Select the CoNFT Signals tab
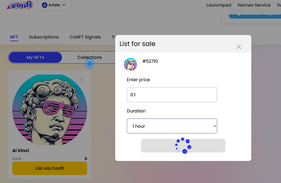Image resolution: width=281 pixels, height=183 pixels. click(85, 37)
